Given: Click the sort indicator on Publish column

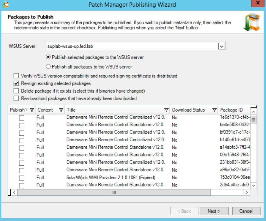Looking at the screenshot, I should click(27, 110).
